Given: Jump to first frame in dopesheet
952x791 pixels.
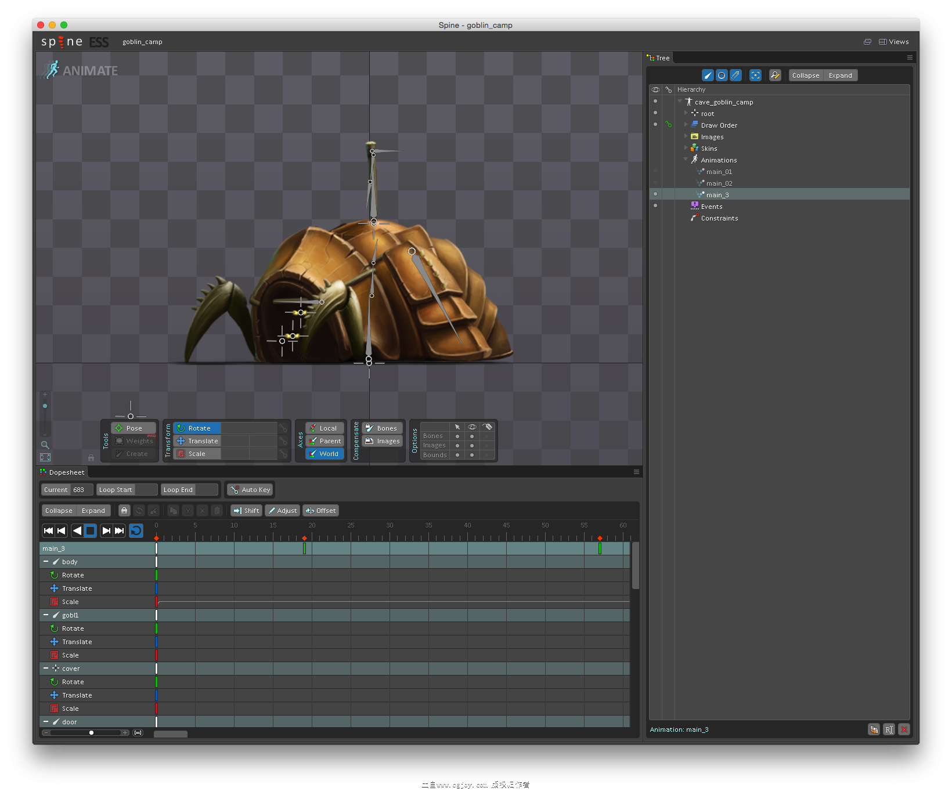Looking at the screenshot, I should [x=49, y=530].
